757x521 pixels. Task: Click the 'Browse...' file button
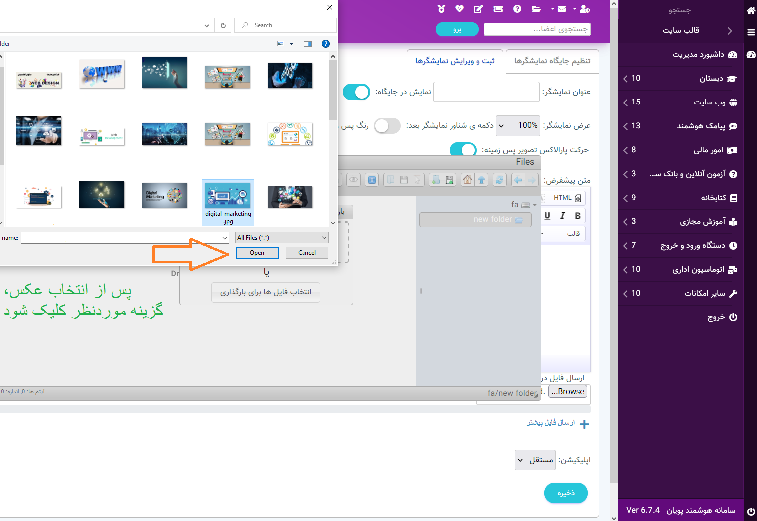point(568,392)
